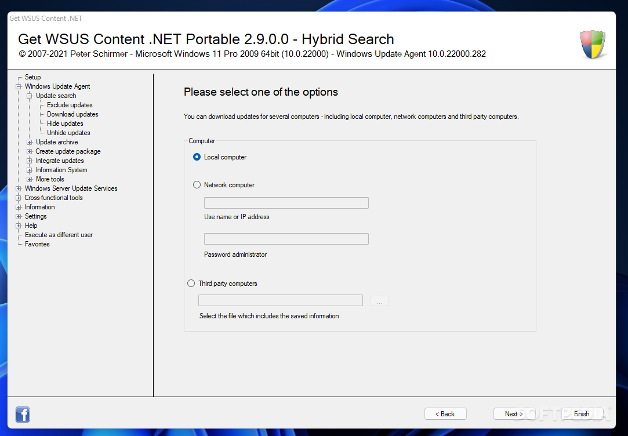Expand the Settings tree node
This screenshot has width=628, height=436.
point(18,216)
